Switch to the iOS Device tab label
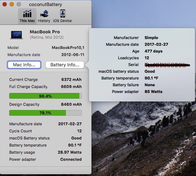This screenshot has height=176, width=196. click(x=62, y=21)
